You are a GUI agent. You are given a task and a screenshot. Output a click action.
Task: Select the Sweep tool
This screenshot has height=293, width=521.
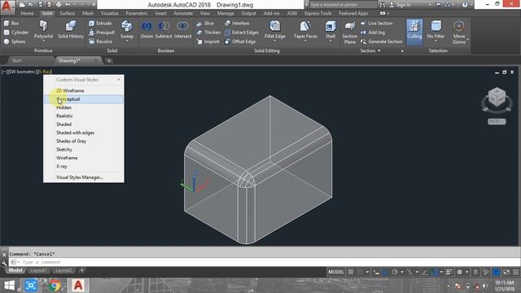127,30
